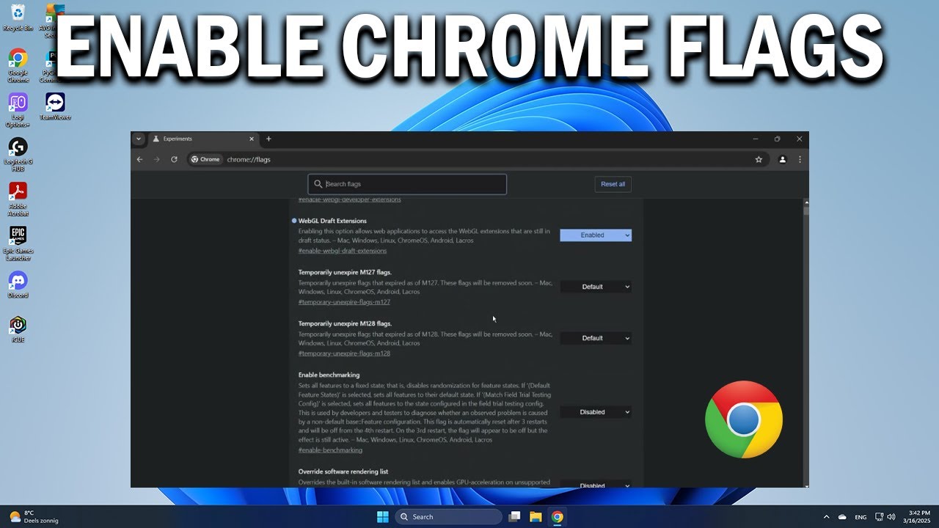Select the Recycle Bin desktop icon
Viewport: 939px width, 528px height.
(x=18, y=18)
